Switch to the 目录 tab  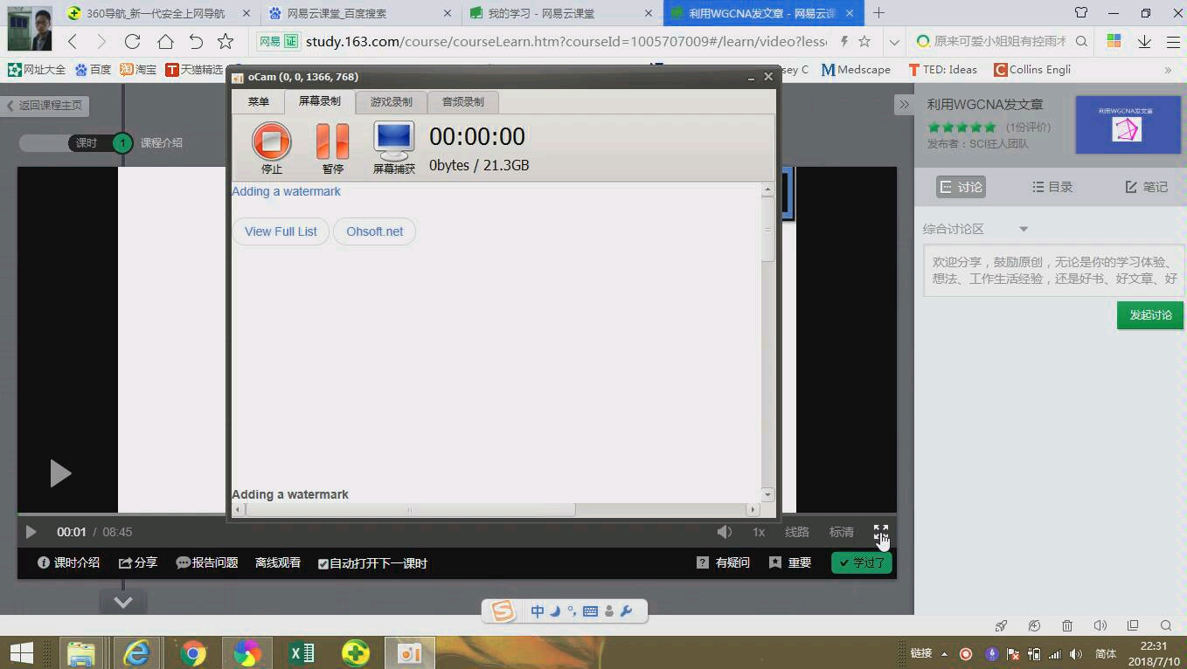click(x=1052, y=187)
